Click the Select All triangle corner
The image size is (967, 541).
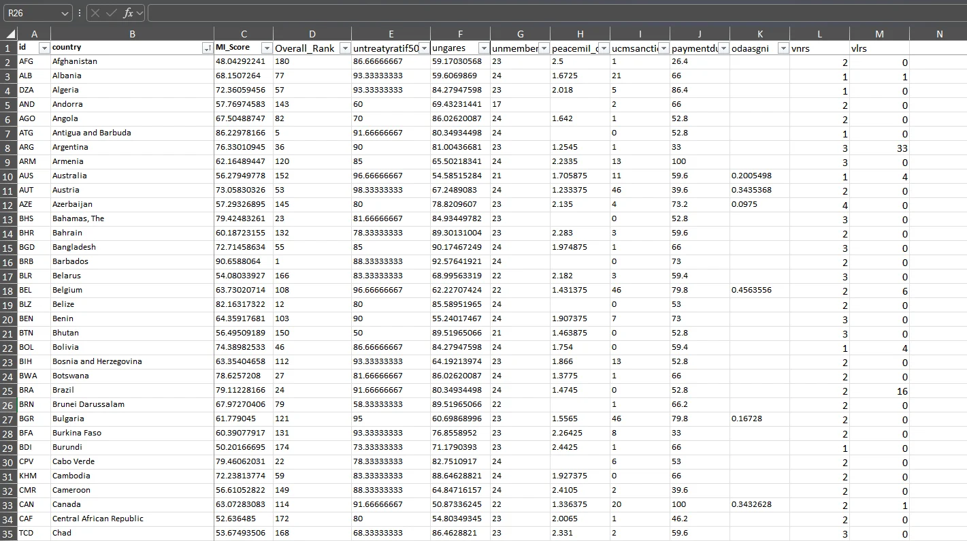pyautogui.click(x=9, y=34)
